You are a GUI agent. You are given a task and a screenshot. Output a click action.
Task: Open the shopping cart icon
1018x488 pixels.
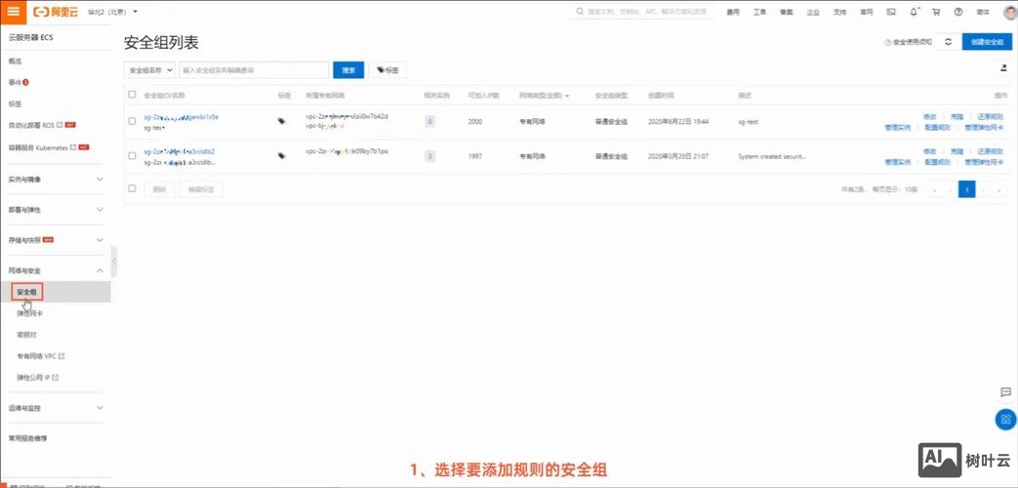click(936, 12)
